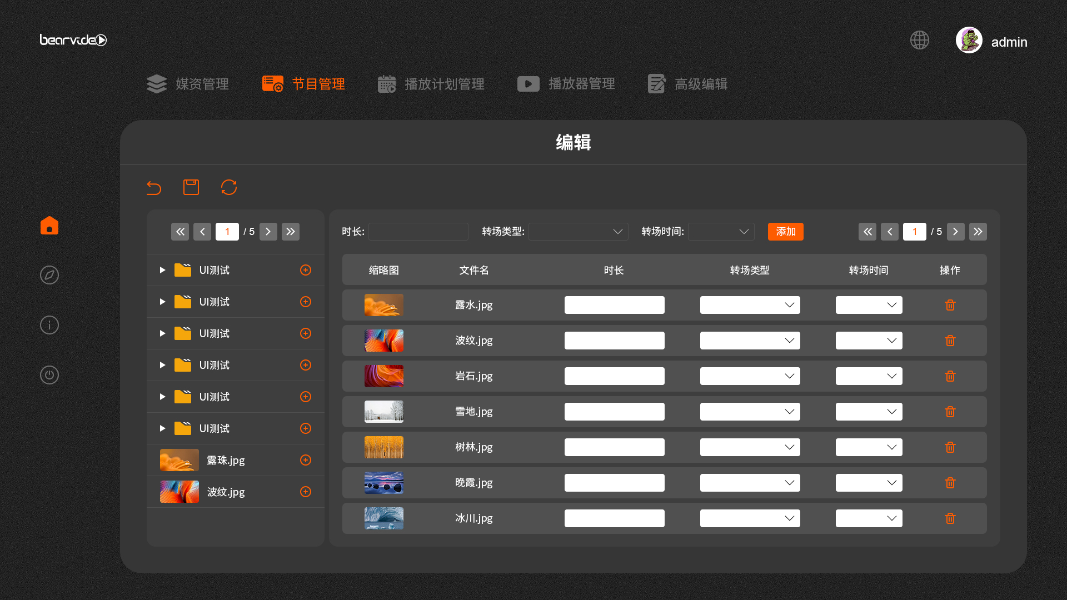1067x600 pixels.
Task: Click the admin avatar picture
Action: (969, 40)
